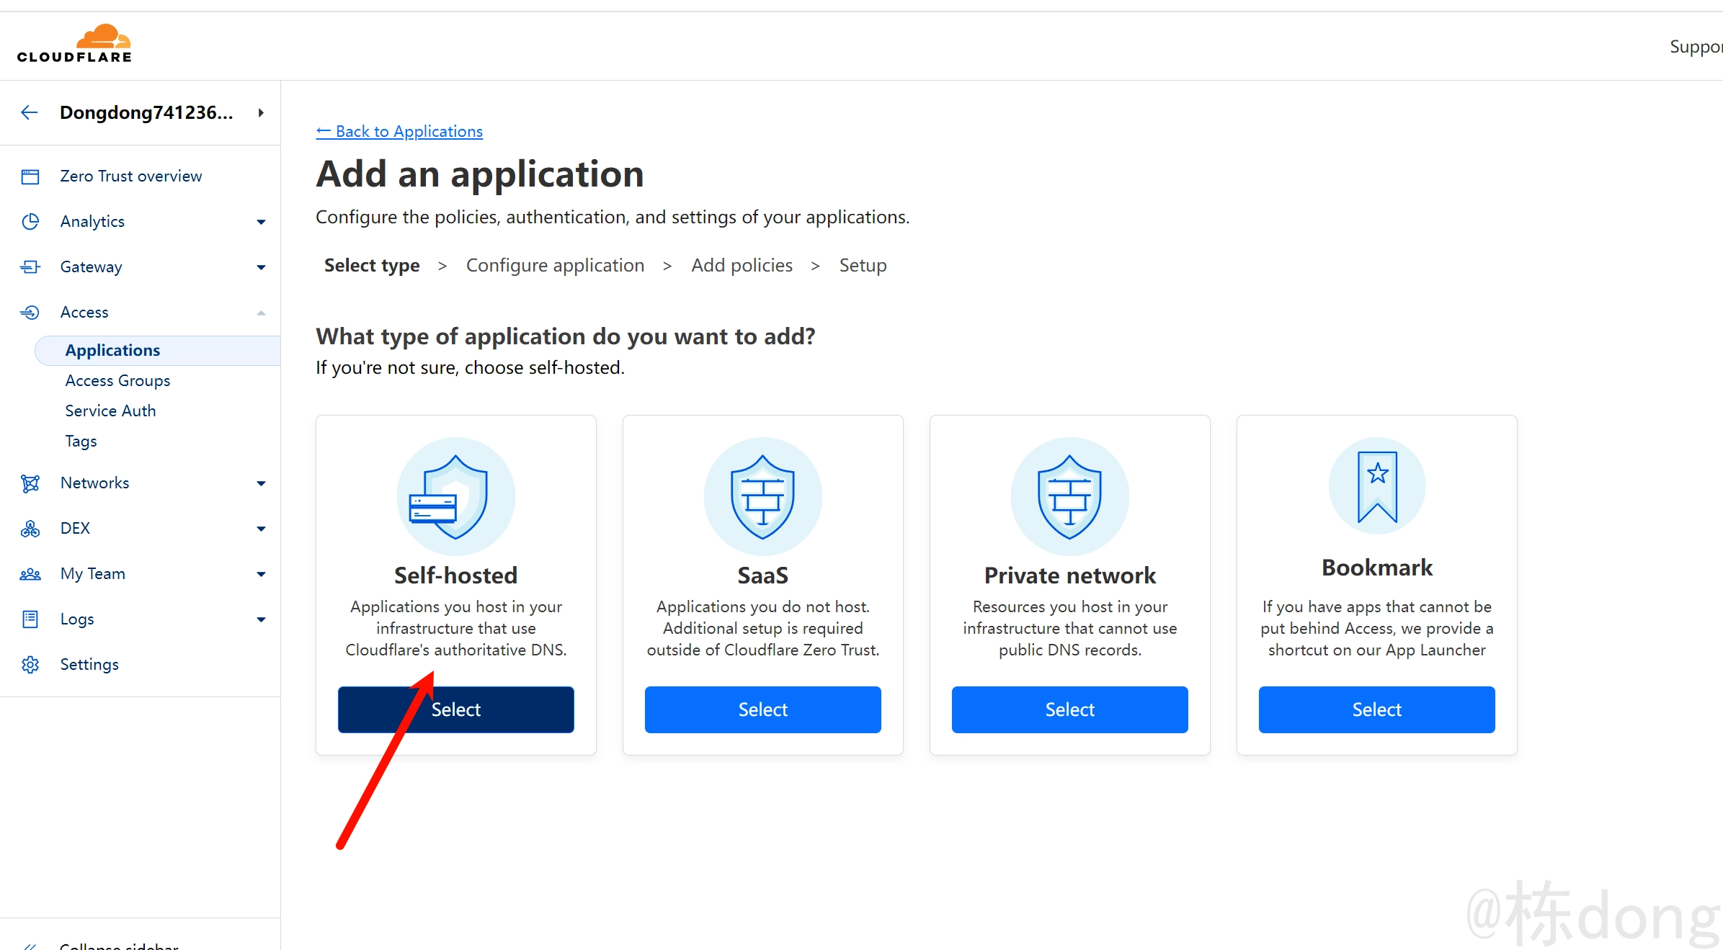Viewport: 1723px width, 950px height.
Task: Follow the Back to Applications link
Action: 399,131
